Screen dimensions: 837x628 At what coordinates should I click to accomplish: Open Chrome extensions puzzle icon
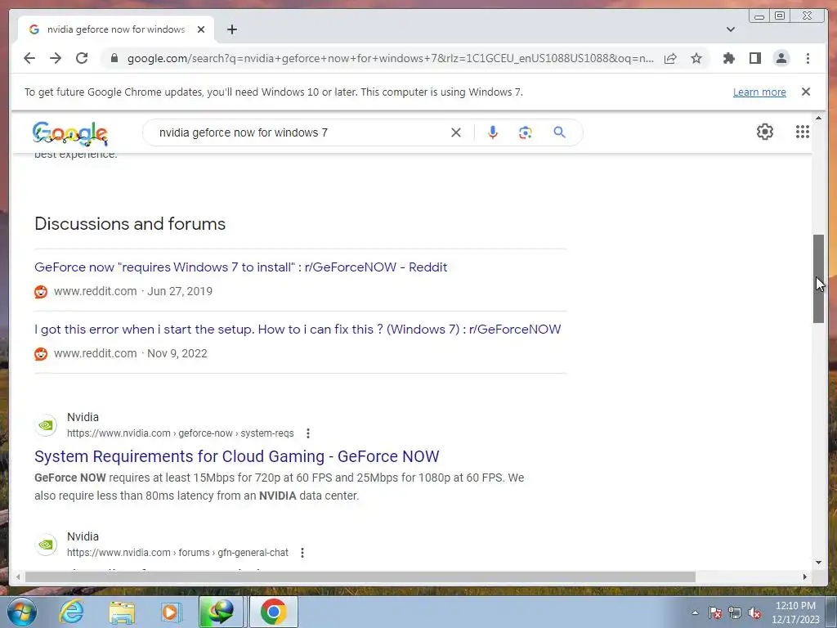click(x=728, y=58)
